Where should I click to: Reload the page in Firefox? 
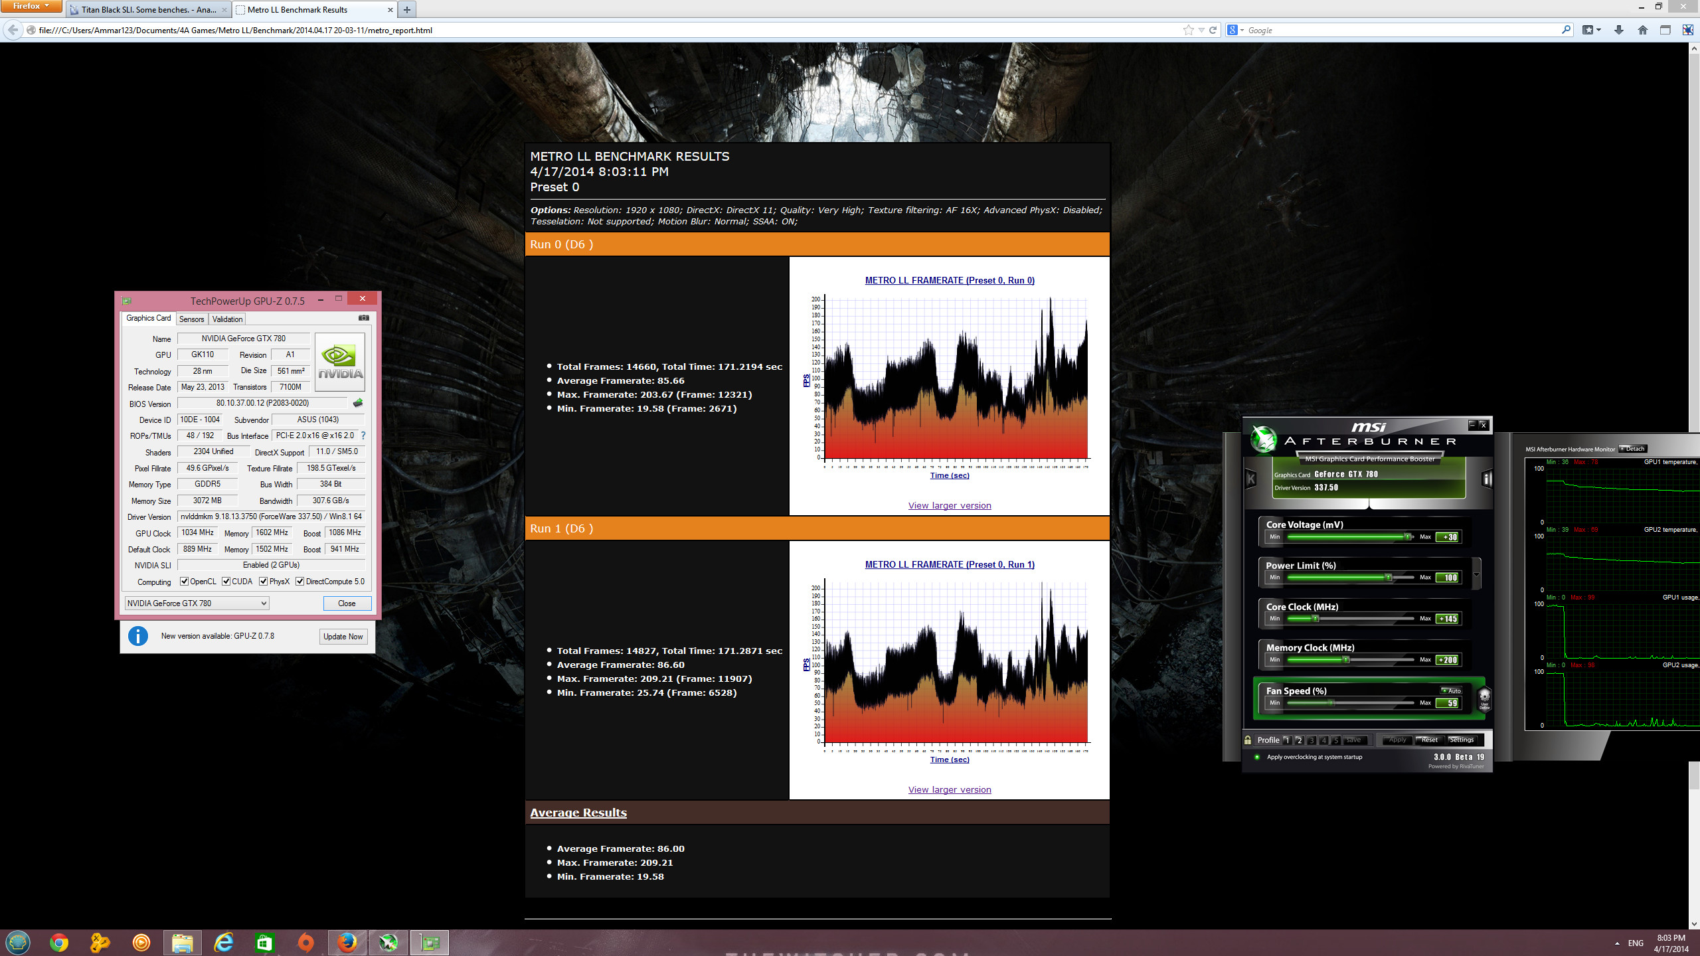pyautogui.click(x=1213, y=30)
